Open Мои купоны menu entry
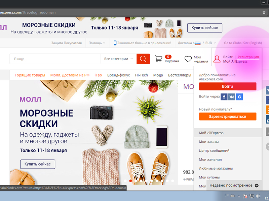Viewport: 269px width, 201px height. point(209,177)
